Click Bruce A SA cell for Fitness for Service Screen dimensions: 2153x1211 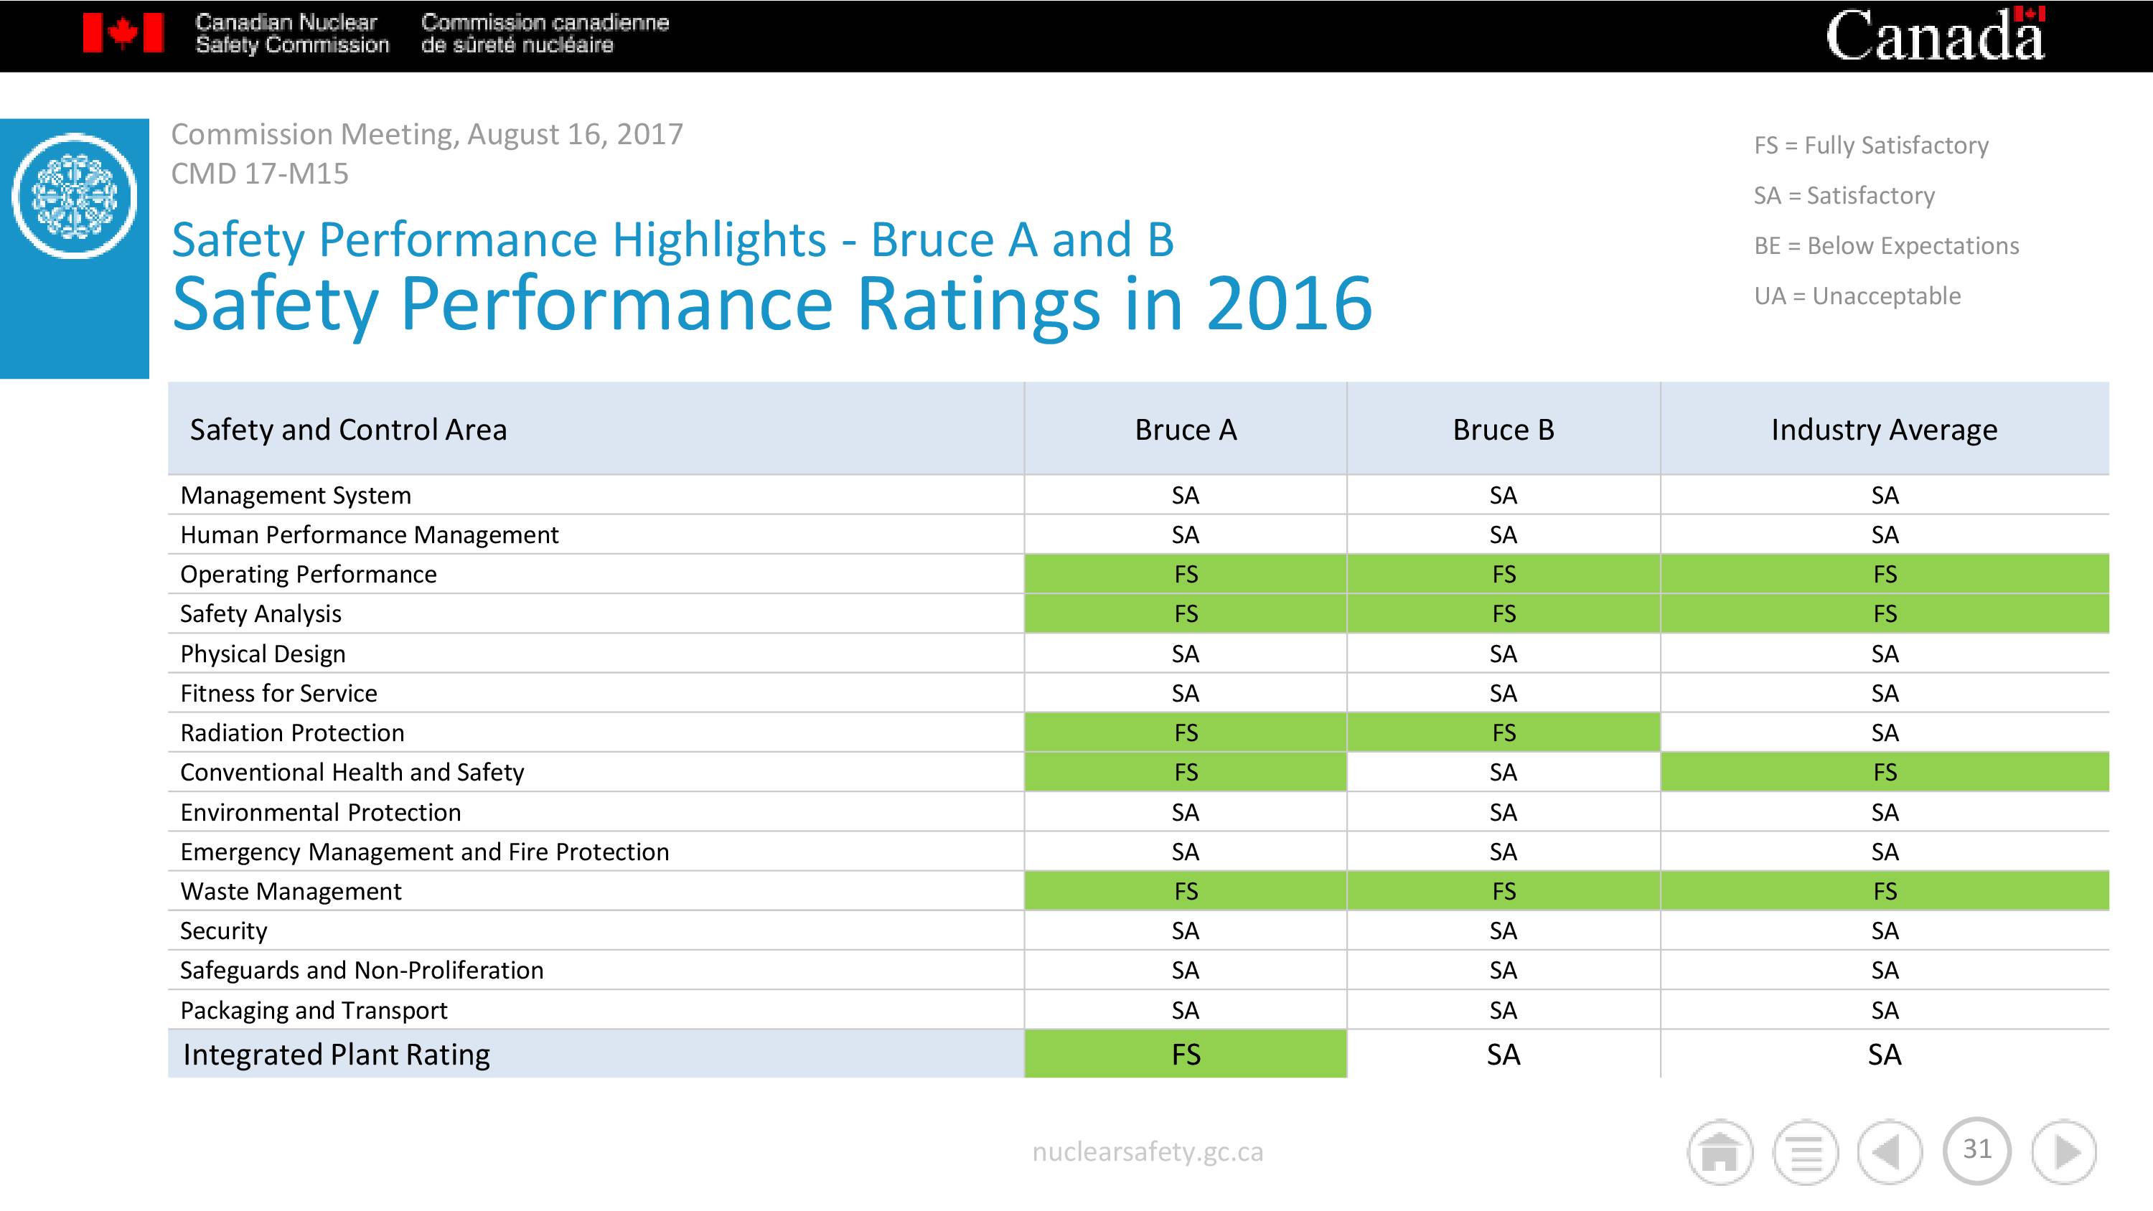pyautogui.click(x=1185, y=693)
